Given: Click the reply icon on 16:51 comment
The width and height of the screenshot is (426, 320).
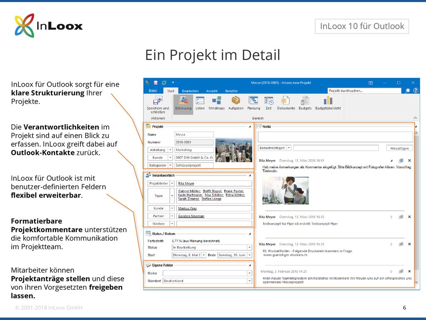Looking at the screenshot, I should 401,160.
